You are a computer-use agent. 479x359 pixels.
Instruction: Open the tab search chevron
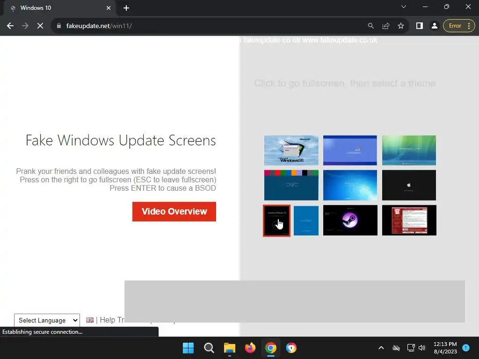404,7
